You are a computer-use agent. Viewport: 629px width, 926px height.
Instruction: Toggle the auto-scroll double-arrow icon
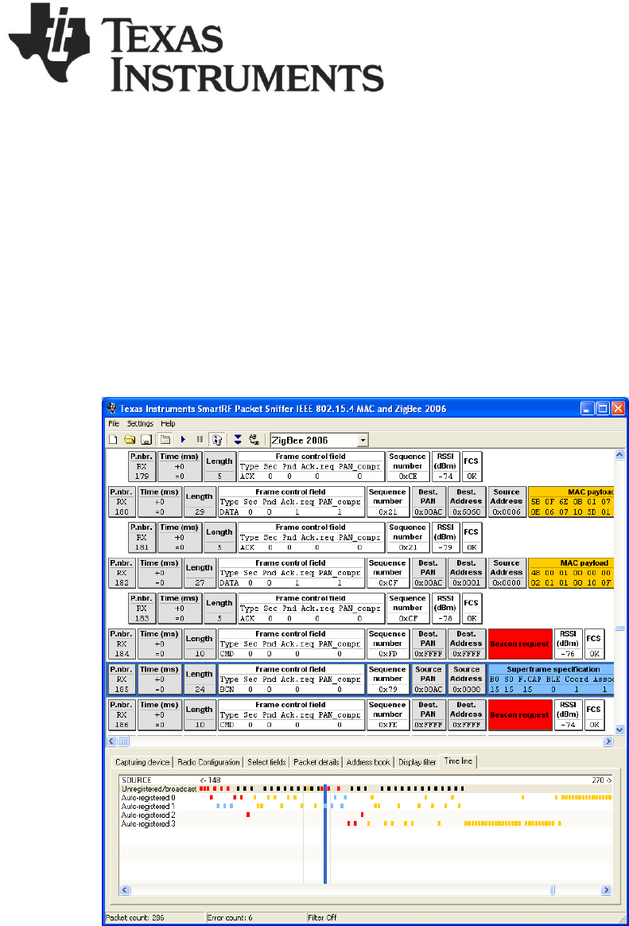coord(238,440)
